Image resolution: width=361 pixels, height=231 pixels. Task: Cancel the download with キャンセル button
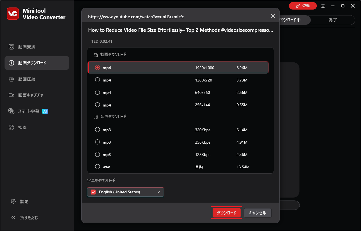(257, 213)
